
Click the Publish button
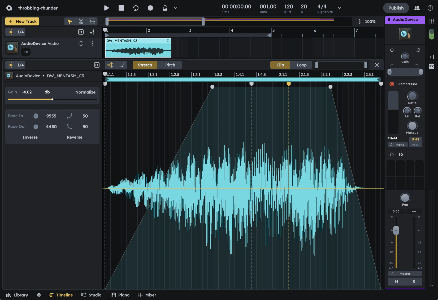[x=396, y=8]
